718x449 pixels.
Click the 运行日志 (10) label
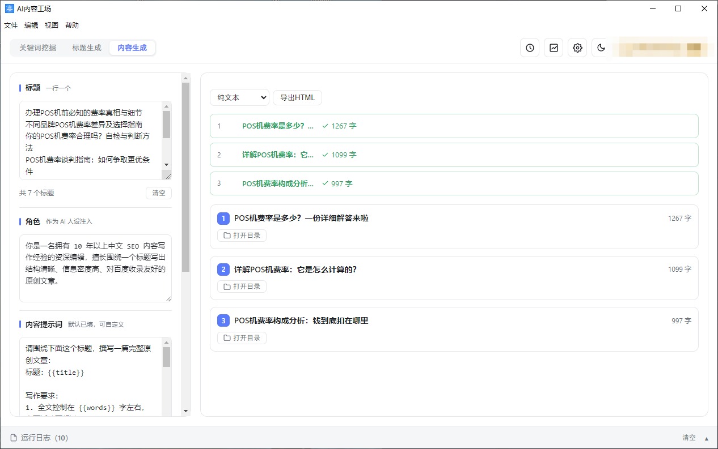[44, 438]
